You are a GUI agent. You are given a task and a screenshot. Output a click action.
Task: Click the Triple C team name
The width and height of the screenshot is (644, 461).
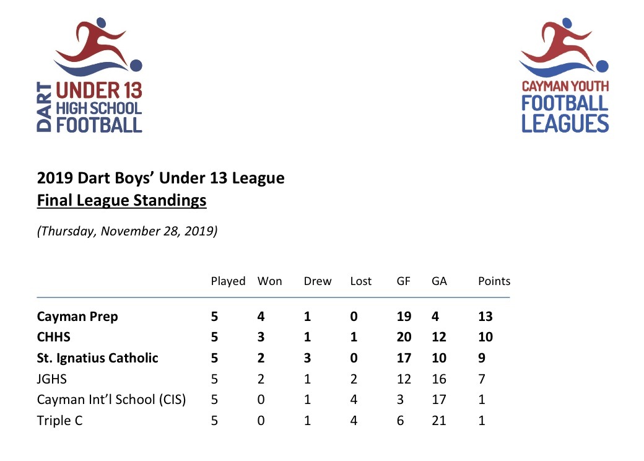pos(60,421)
